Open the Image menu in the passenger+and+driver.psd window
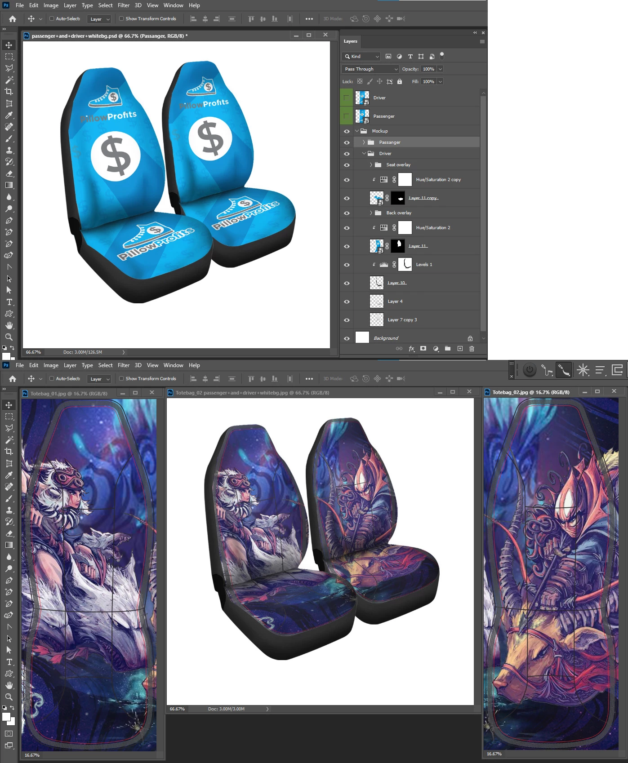This screenshot has width=628, height=763. click(x=51, y=5)
